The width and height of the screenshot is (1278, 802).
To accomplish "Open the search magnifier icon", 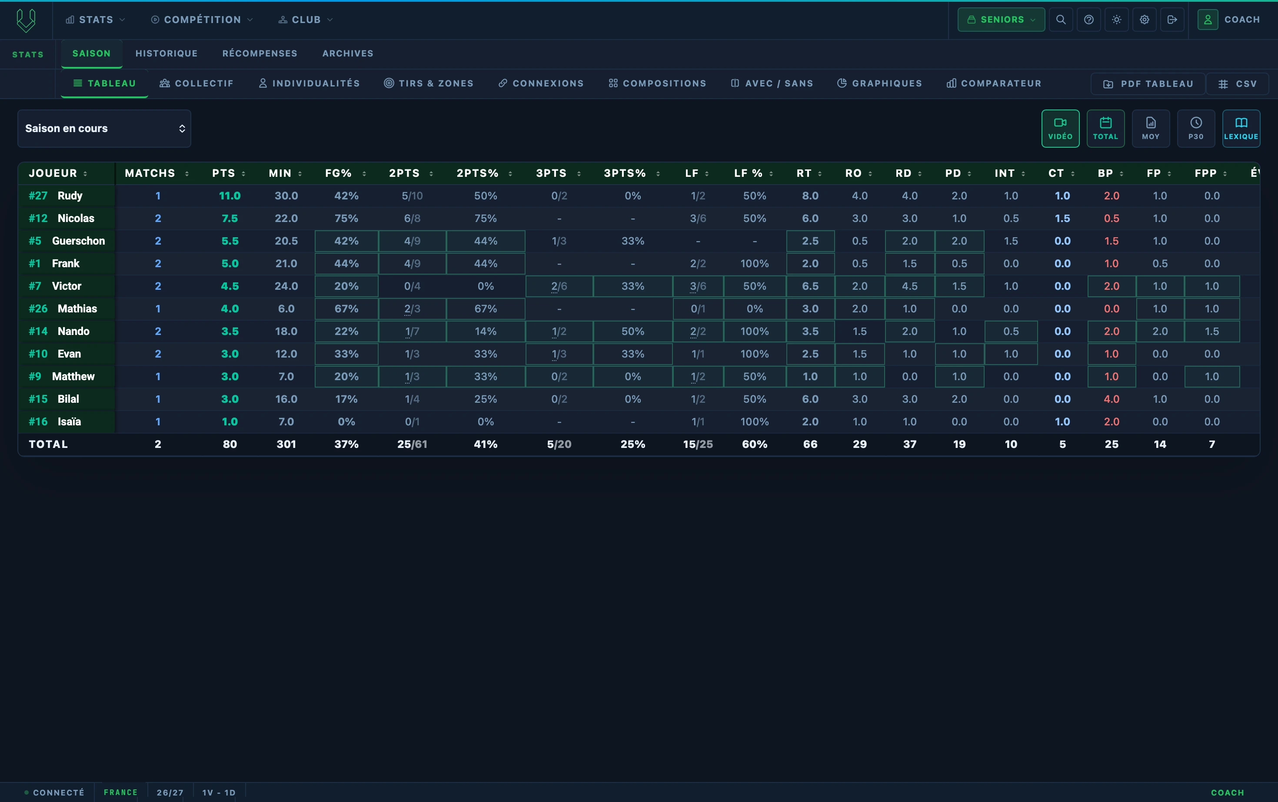I will [1060, 20].
